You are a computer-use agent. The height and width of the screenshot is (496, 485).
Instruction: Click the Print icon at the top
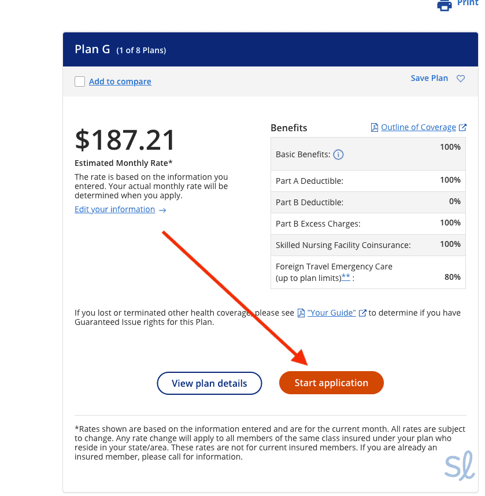445,6
